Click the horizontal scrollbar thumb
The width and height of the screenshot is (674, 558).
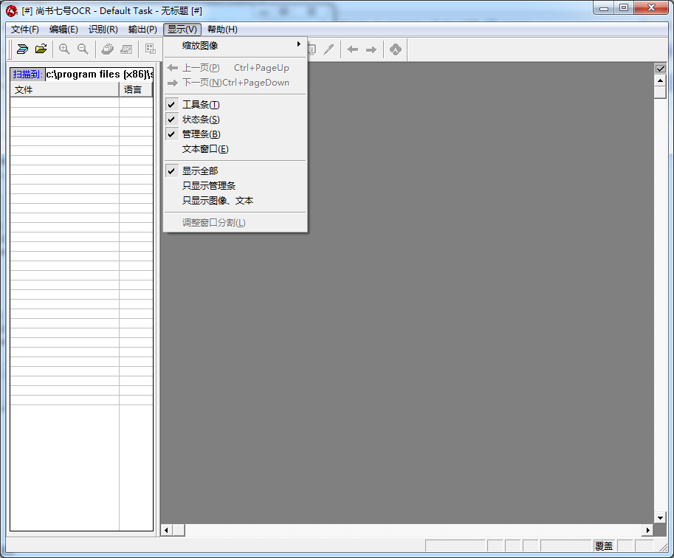(x=179, y=530)
